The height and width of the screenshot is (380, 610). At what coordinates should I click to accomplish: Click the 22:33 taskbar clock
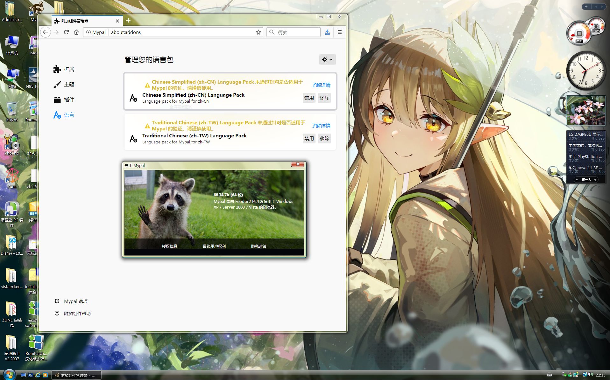tap(600, 375)
